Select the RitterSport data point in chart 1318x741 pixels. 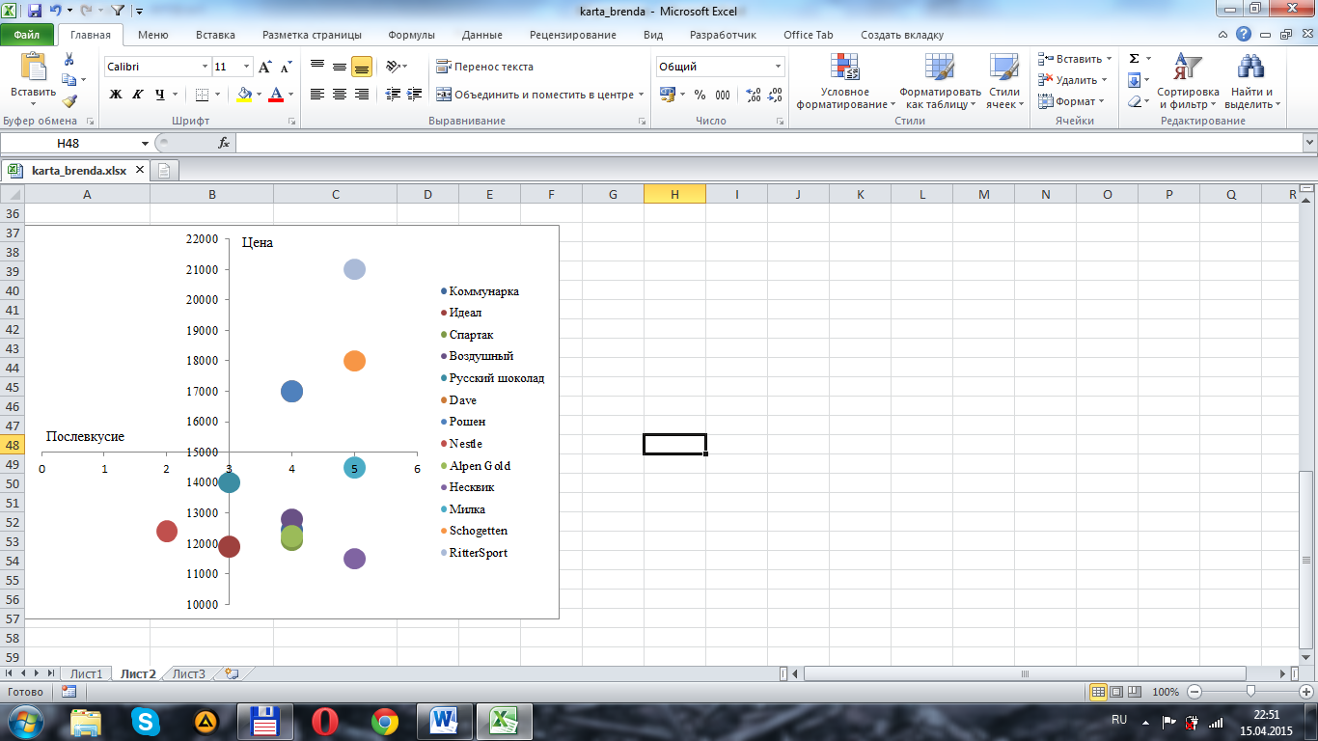pos(354,269)
